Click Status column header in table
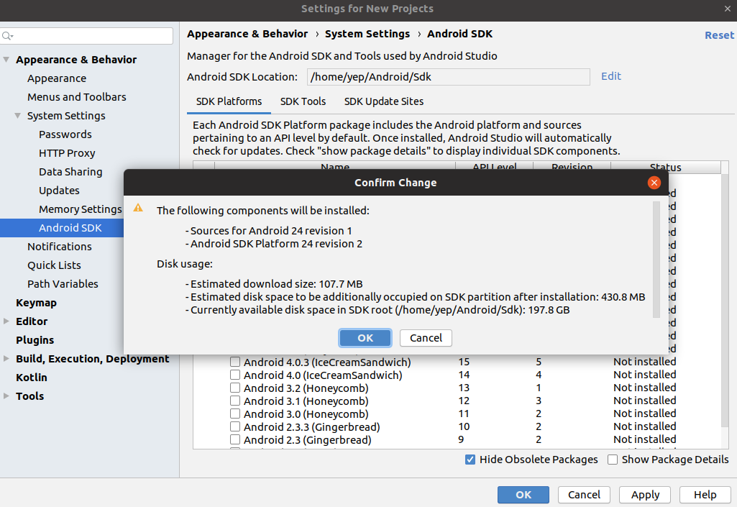Screen dimensions: 737x507 pos(666,166)
